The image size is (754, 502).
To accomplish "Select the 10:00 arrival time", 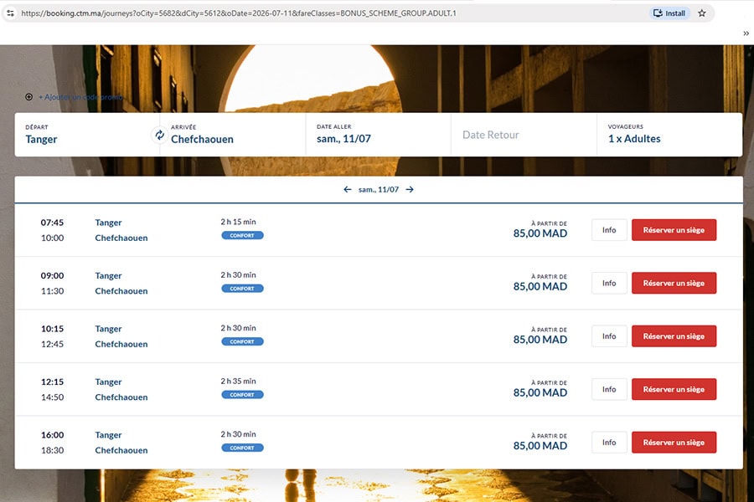I will coord(52,238).
